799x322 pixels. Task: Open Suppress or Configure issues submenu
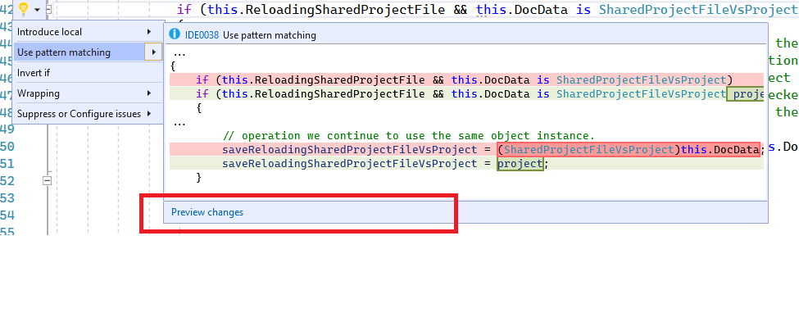(87, 114)
